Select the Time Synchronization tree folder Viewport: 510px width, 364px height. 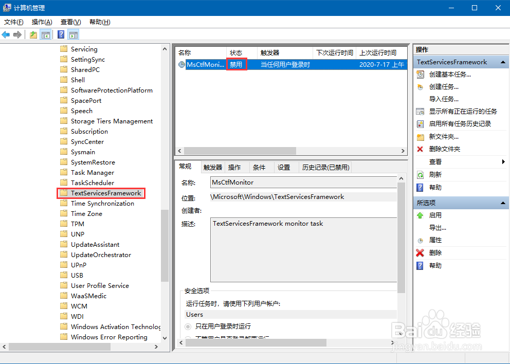coord(102,203)
